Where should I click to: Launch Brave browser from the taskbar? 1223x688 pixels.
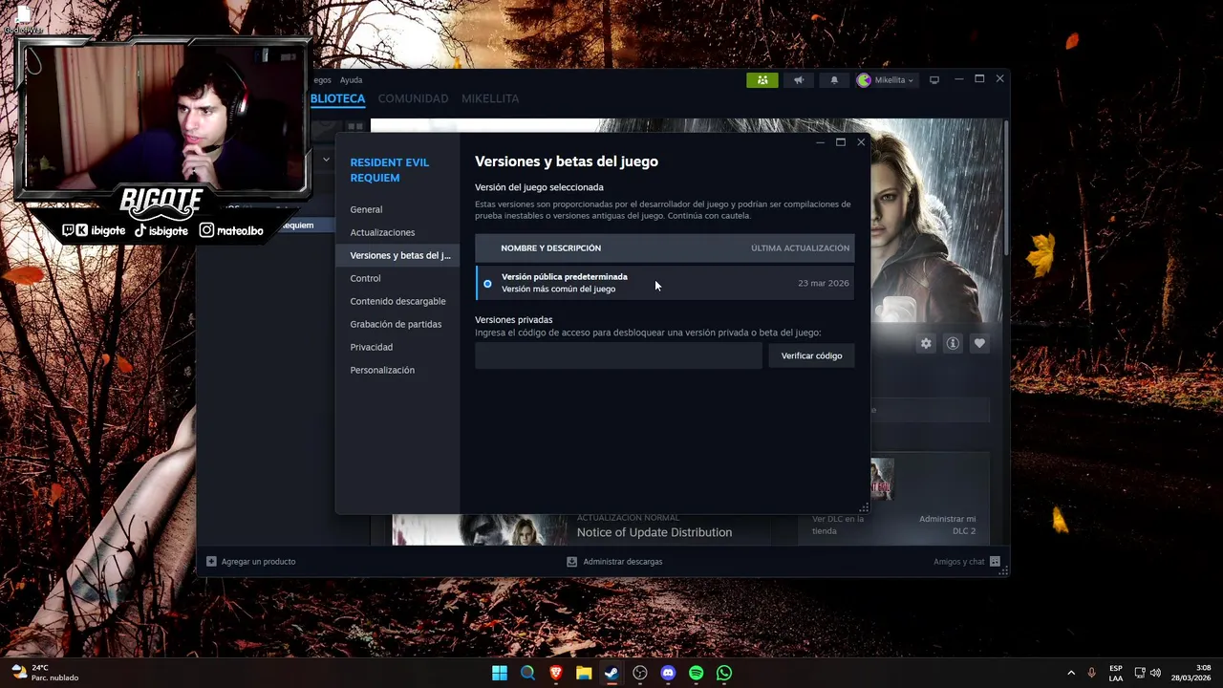(x=555, y=673)
